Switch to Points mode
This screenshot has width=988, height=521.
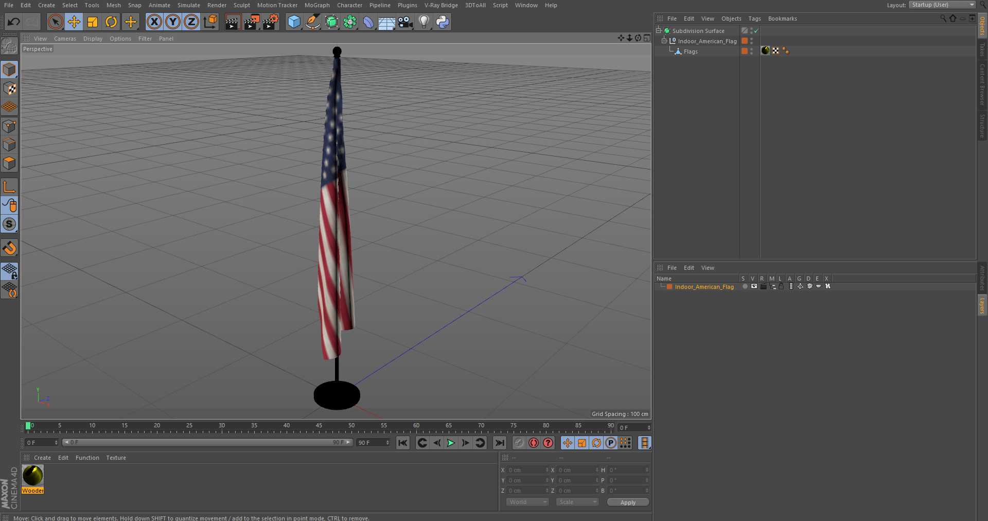click(x=9, y=126)
